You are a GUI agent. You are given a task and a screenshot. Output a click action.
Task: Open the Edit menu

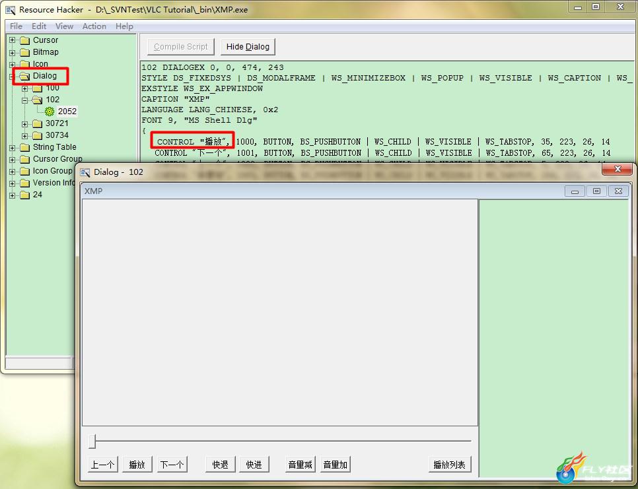pos(39,26)
